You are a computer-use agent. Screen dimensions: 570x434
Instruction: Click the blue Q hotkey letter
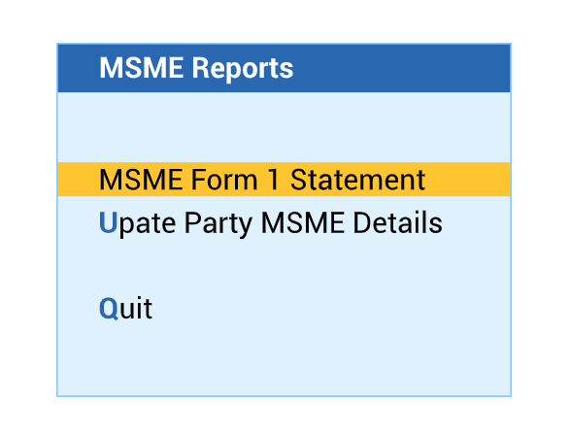click(109, 309)
